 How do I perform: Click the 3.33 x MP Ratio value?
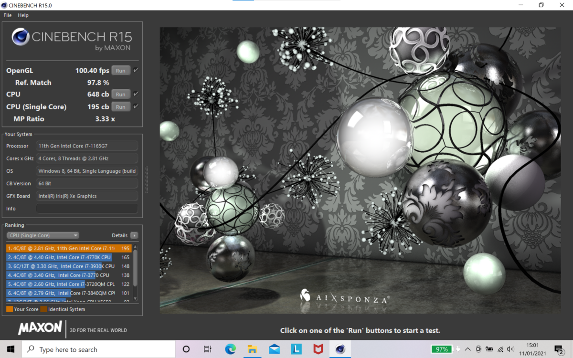(105, 119)
